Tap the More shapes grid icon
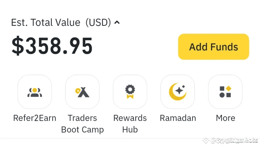260x146 pixels. pyautogui.click(x=225, y=92)
